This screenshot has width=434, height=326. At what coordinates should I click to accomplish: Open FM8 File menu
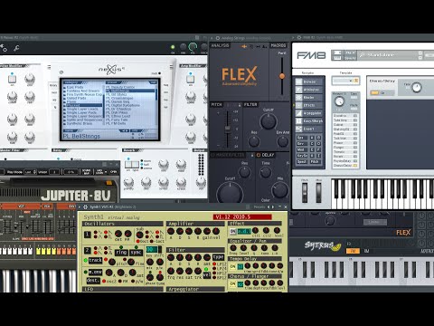(x=350, y=53)
